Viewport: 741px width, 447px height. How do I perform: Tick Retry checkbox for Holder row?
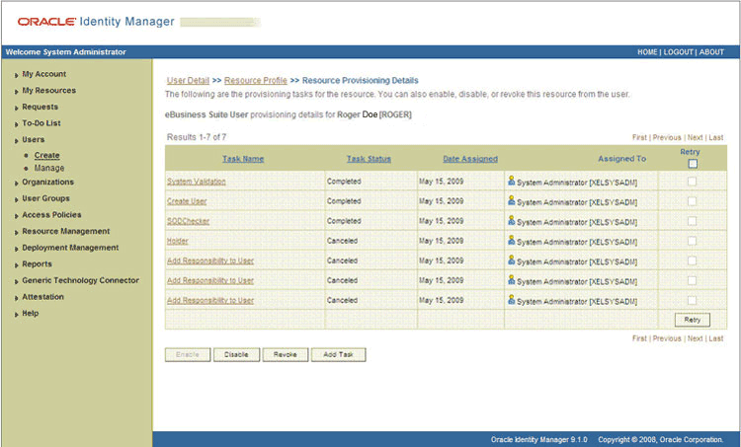coord(692,241)
